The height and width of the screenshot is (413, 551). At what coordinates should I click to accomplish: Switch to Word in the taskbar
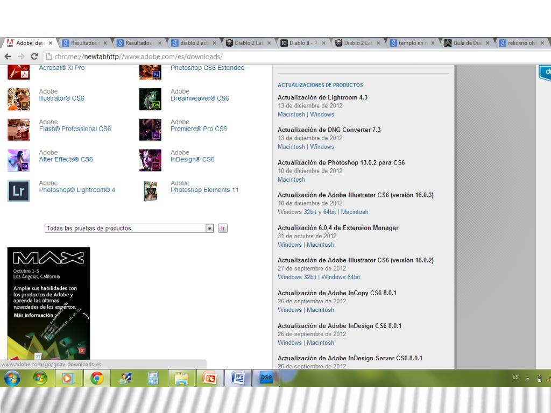click(238, 378)
